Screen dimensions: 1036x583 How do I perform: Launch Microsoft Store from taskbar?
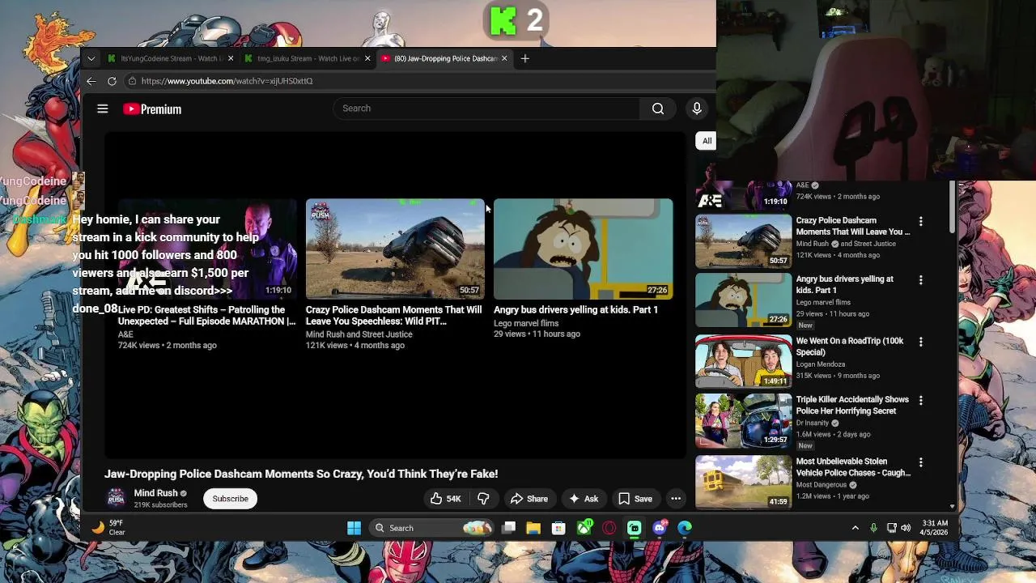tap(558, 528)
